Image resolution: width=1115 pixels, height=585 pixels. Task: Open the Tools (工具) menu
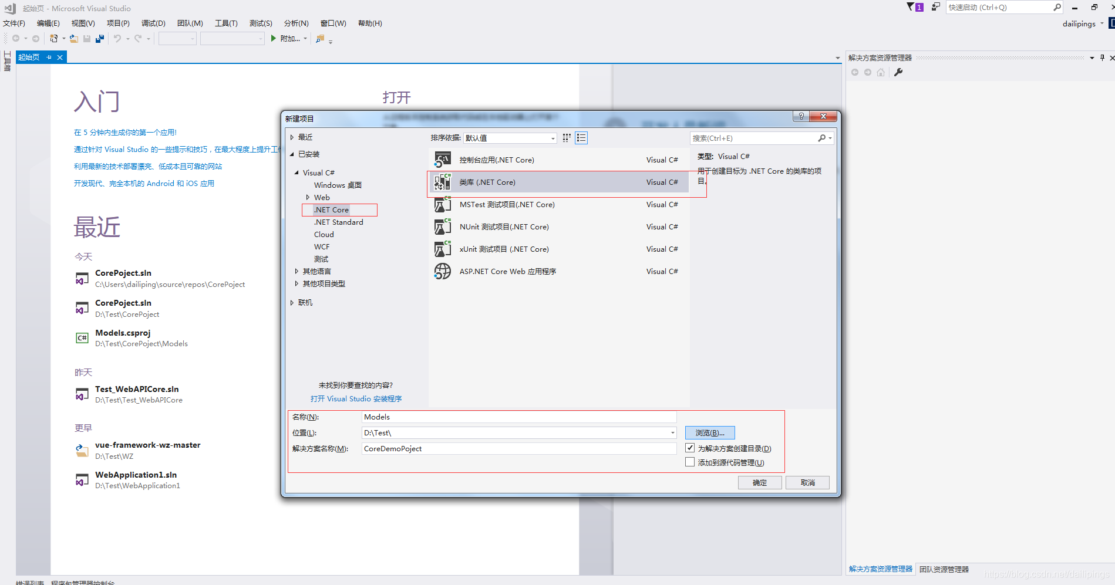pyautogui.click(x=226, y=23)
